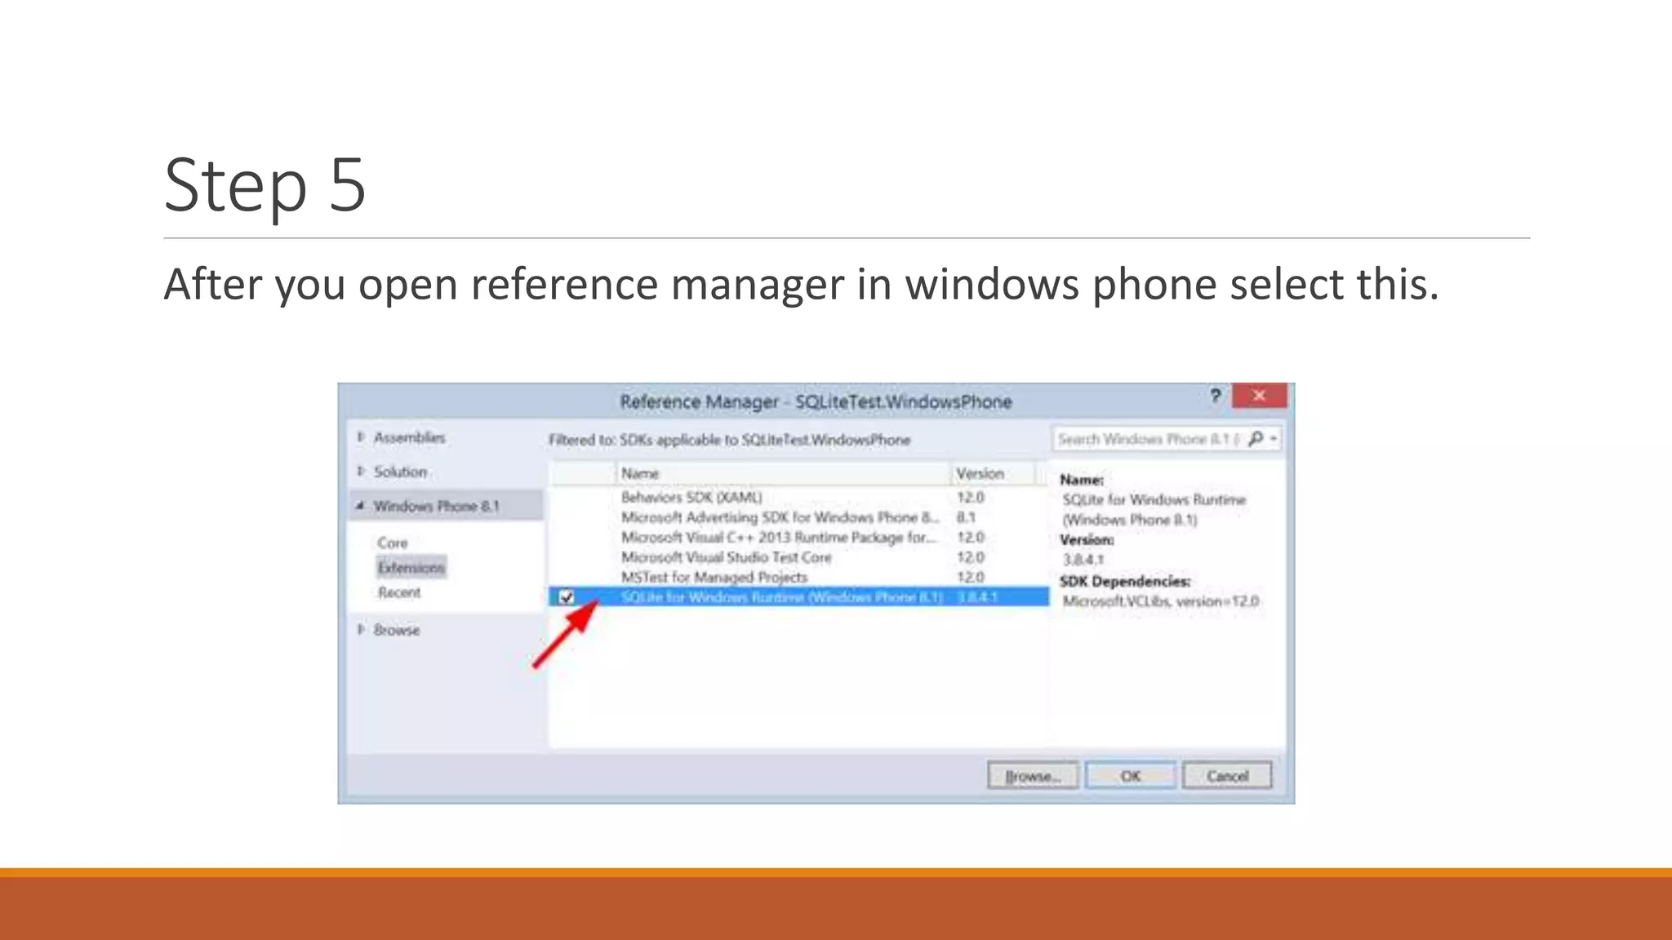Select Behaviors SDK (XAML) row
1672x940 pixels.
[x=798, y=497]
